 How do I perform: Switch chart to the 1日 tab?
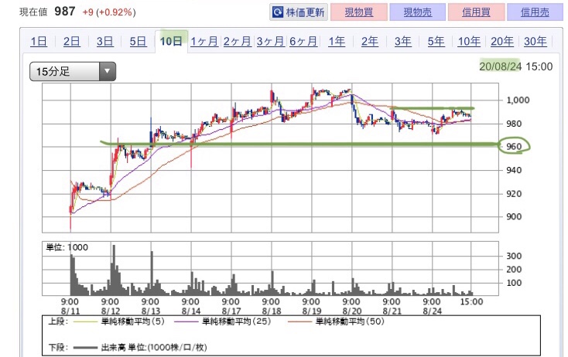click(x=39, y=41)
